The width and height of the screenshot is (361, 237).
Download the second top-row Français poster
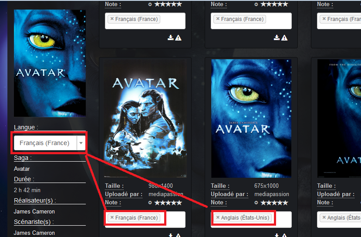click(277, 37)
